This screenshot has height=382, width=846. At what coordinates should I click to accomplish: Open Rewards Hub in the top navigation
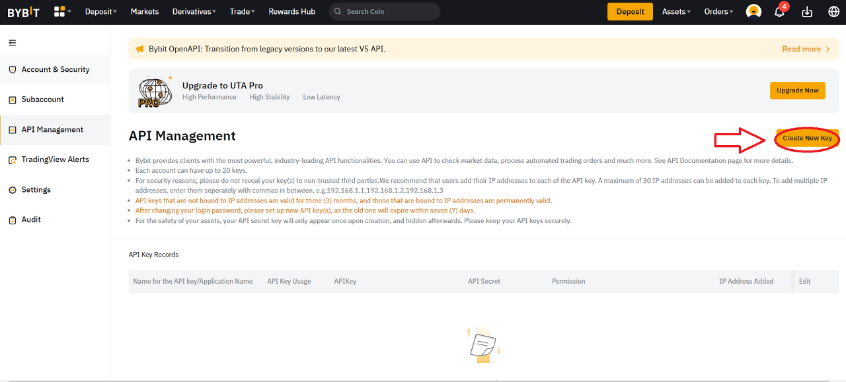point(292,11)
